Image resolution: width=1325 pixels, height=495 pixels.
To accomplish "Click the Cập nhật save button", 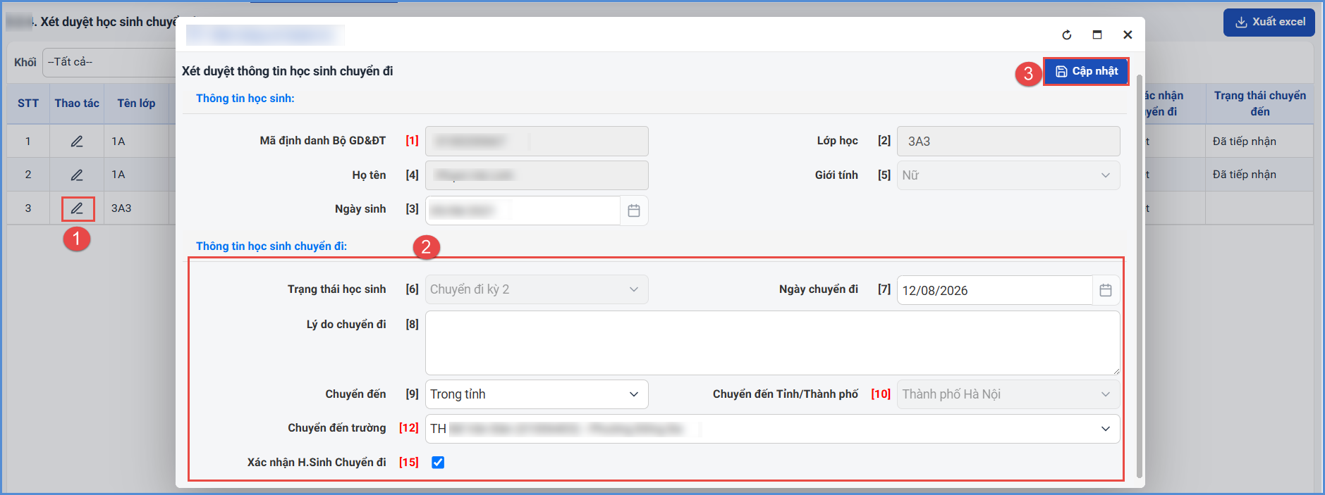I will pos(1087,71).
